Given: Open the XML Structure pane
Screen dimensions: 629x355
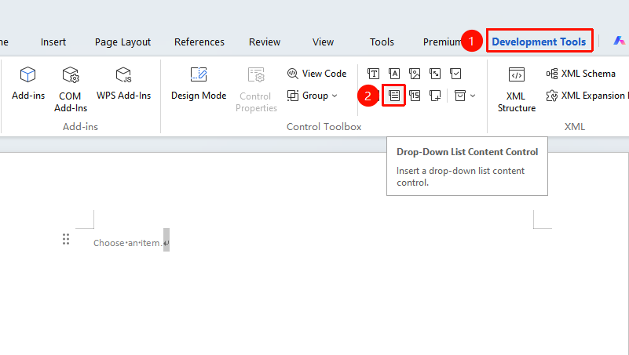Looking at the screenshot, I should pyautogui.click(x=516, y=89).
